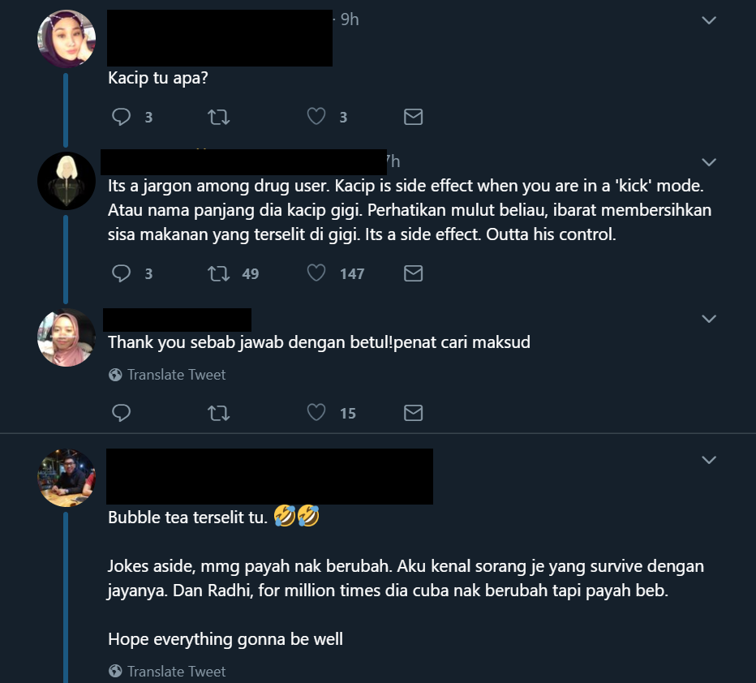The height and width of the screenshot is (683, 756).
Task: Open profile of hijab cat-ears avatar user
Action: pyautogui.click(x=67, y=39)
